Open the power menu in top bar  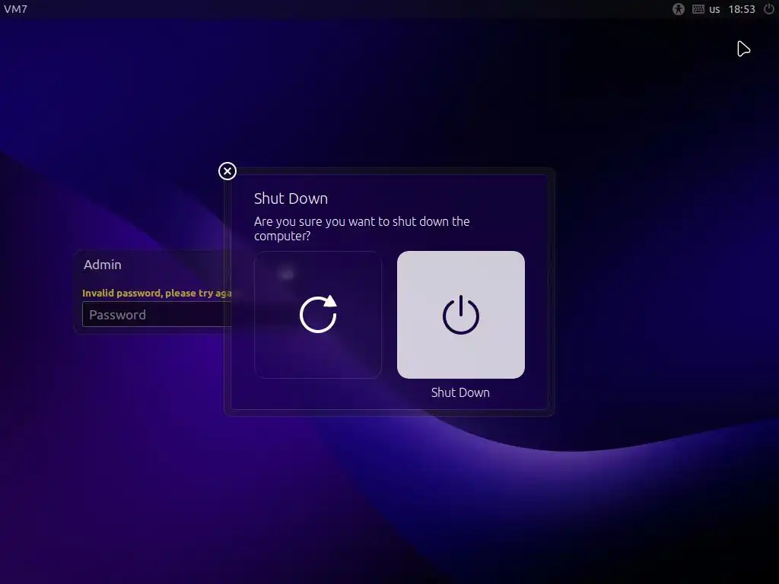(768, 9)
